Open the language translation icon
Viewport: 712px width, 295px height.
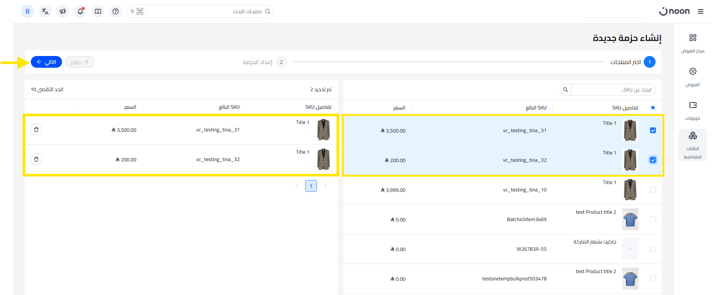tap(45, 11)
